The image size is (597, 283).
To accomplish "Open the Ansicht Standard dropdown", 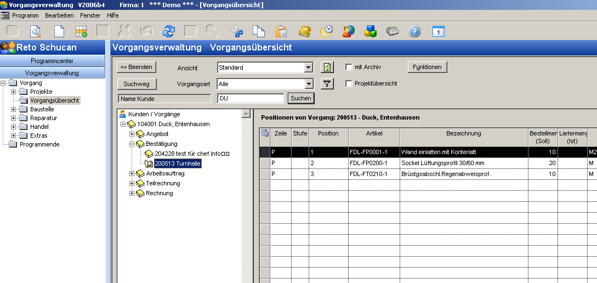I will pos(309,68).
